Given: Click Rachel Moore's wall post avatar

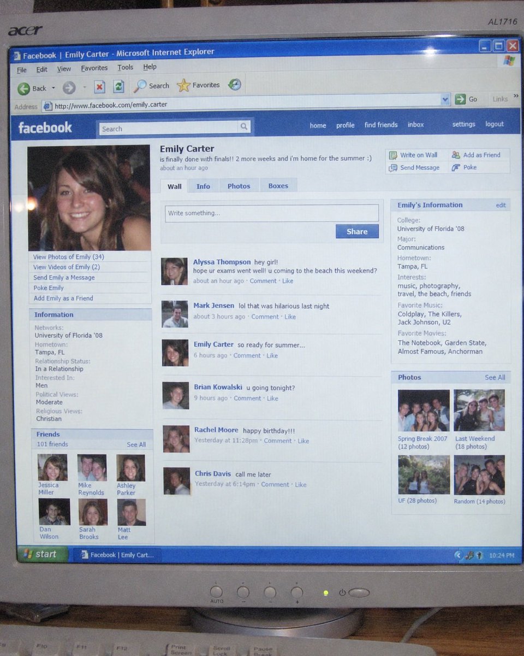Looking at the screenshot, I should pyautogui.click(x=176, y=439).
